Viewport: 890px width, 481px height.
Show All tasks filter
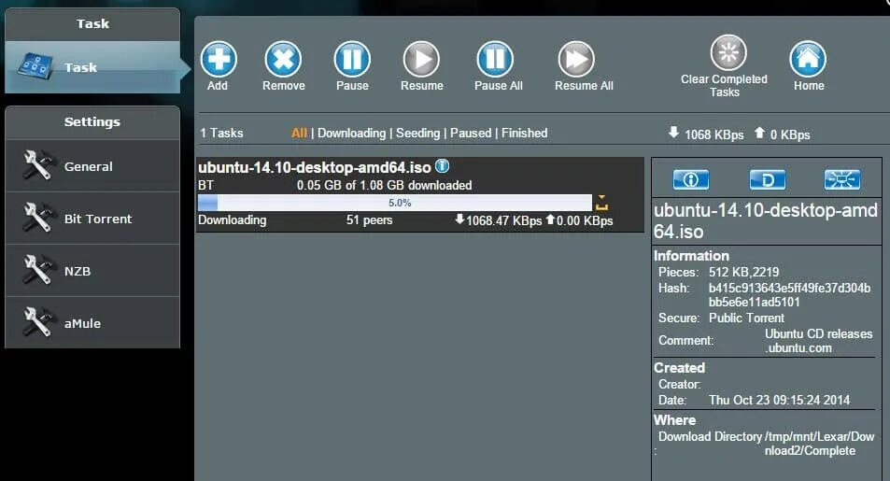click(299, 133)
